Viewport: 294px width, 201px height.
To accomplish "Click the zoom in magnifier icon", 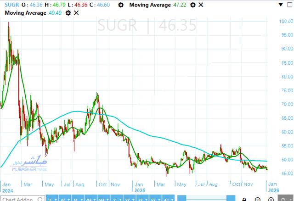I will pyautogui.click(x=271, y=199).
